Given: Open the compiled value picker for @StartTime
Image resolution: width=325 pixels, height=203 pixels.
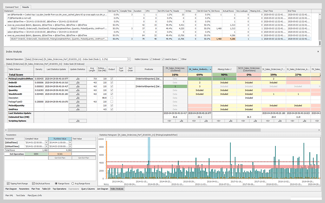Looking at the screenshot, I should click(47, 146).
